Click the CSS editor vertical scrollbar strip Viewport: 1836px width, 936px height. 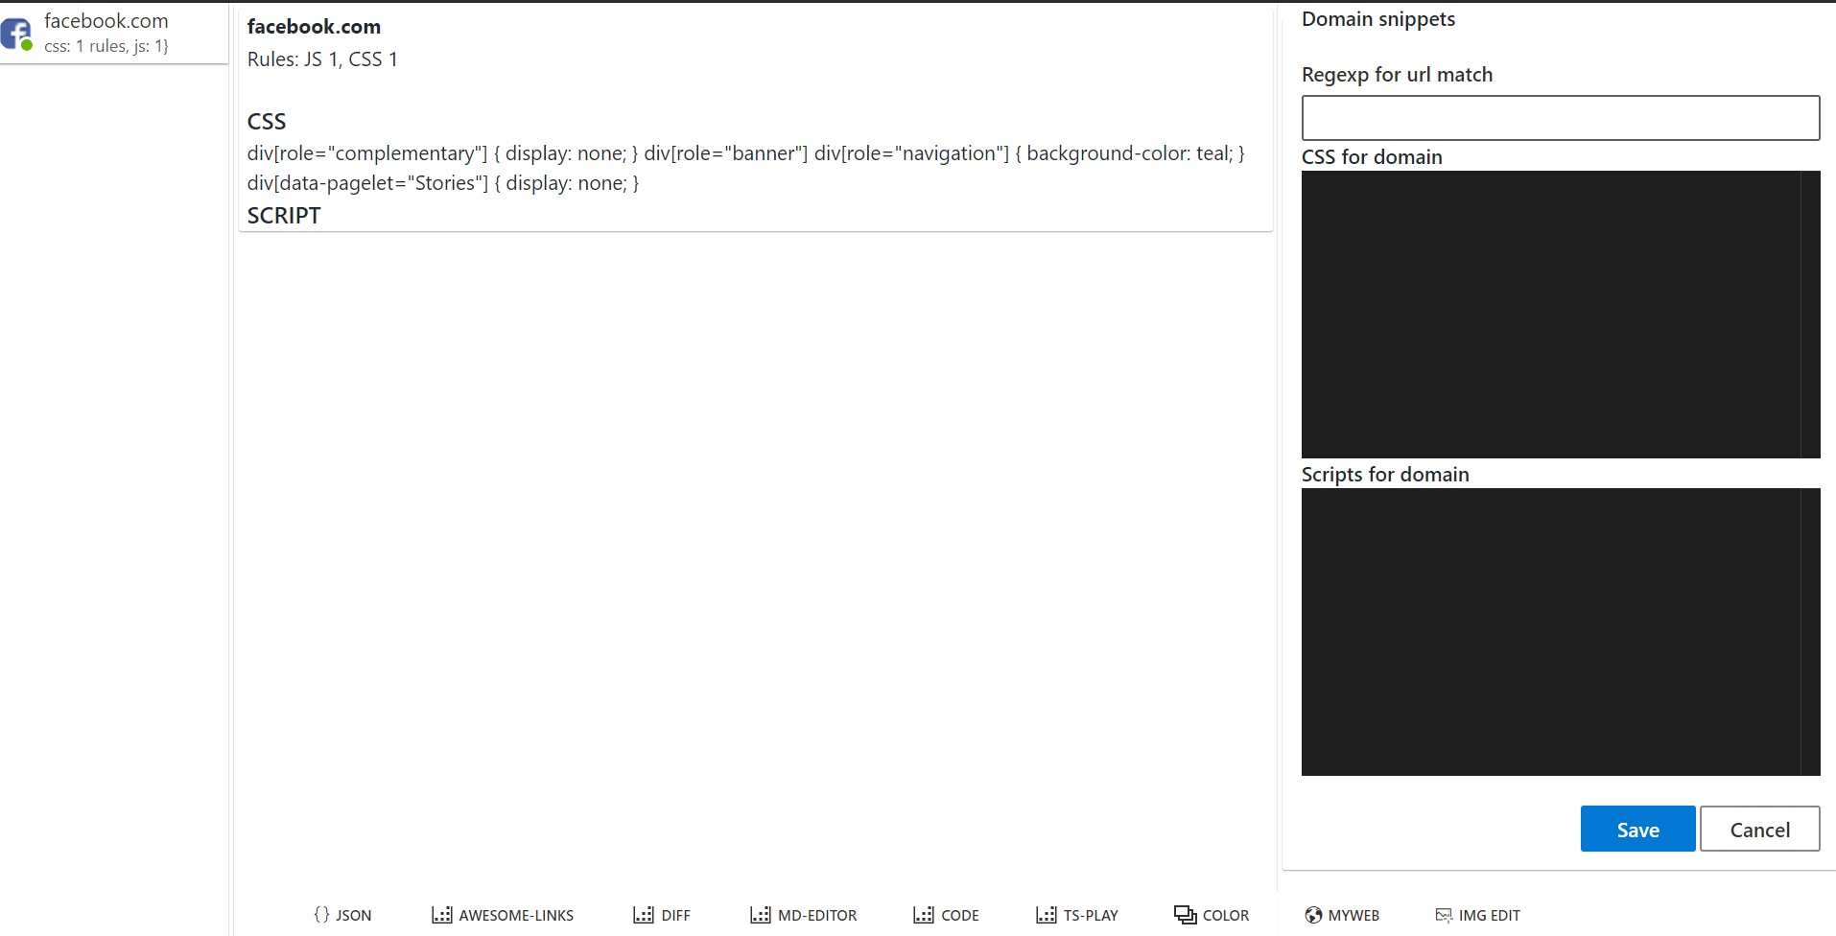click(x=1811, y=315)
